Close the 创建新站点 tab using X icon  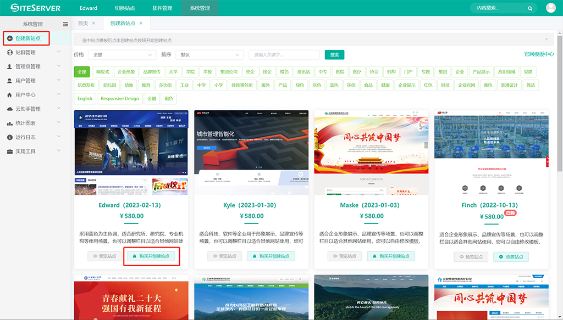(x=141, y=23)
